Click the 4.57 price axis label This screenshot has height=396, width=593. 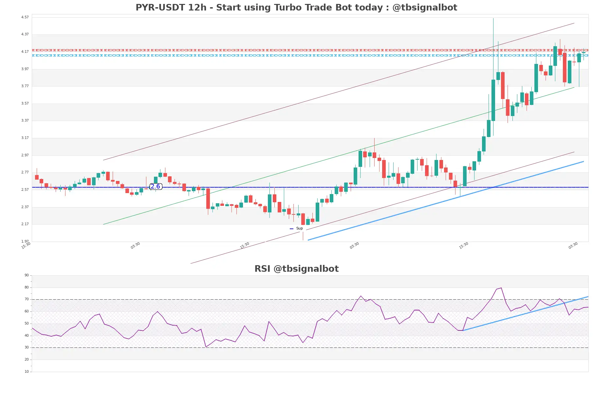point(25,17)
